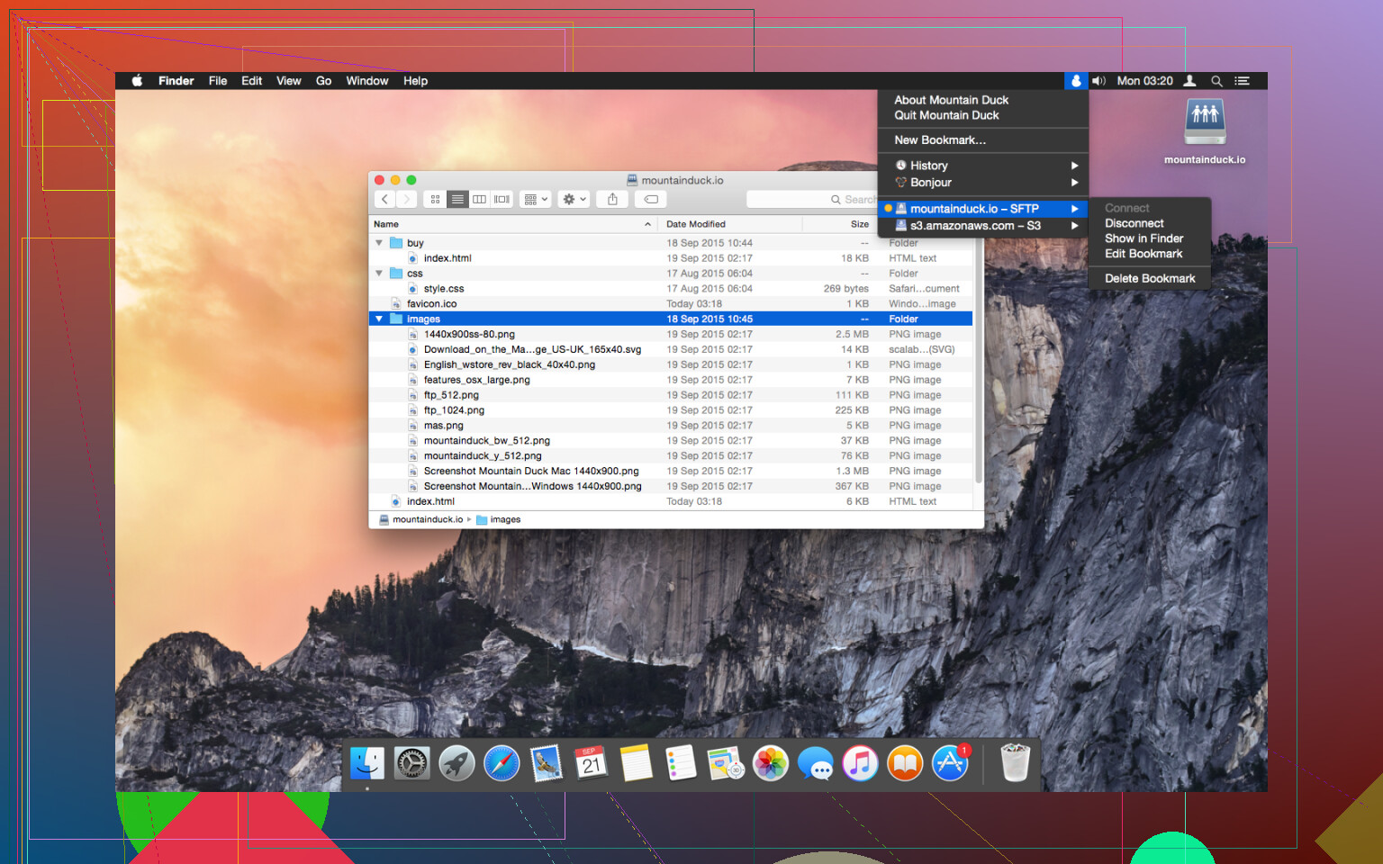Collapse the css folder
Screen dimensions: 1383x864
(379, 274)
